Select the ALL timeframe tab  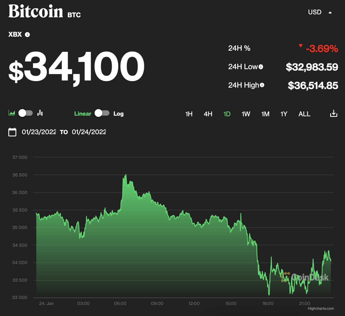pos(304,114)
